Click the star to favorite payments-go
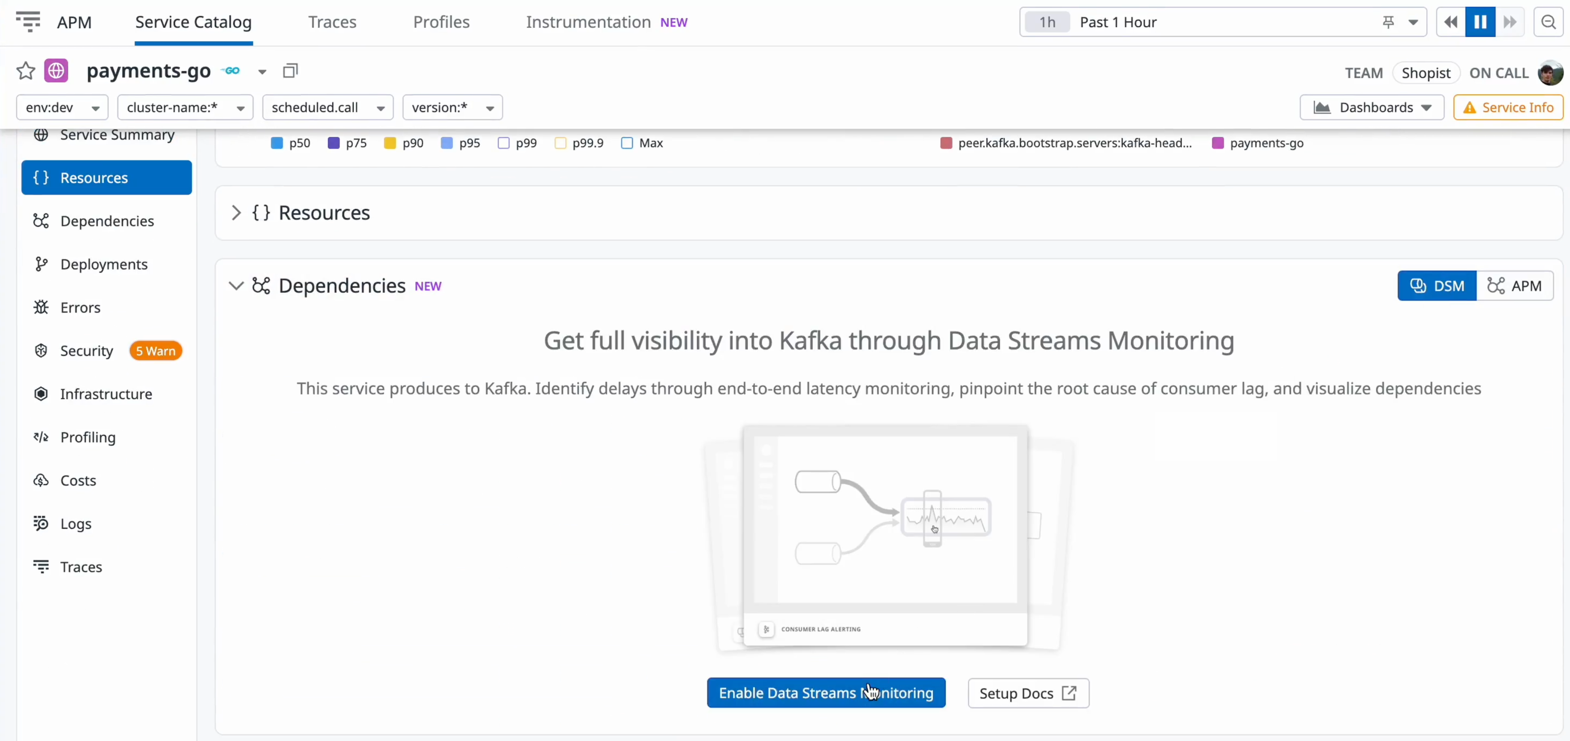The width and height of the screenshot is (1570, 741). tap(25, 71)
